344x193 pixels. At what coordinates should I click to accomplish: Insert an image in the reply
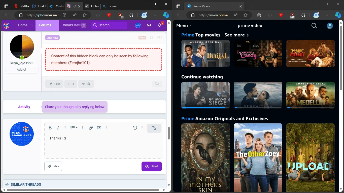(x=99, y=128)
